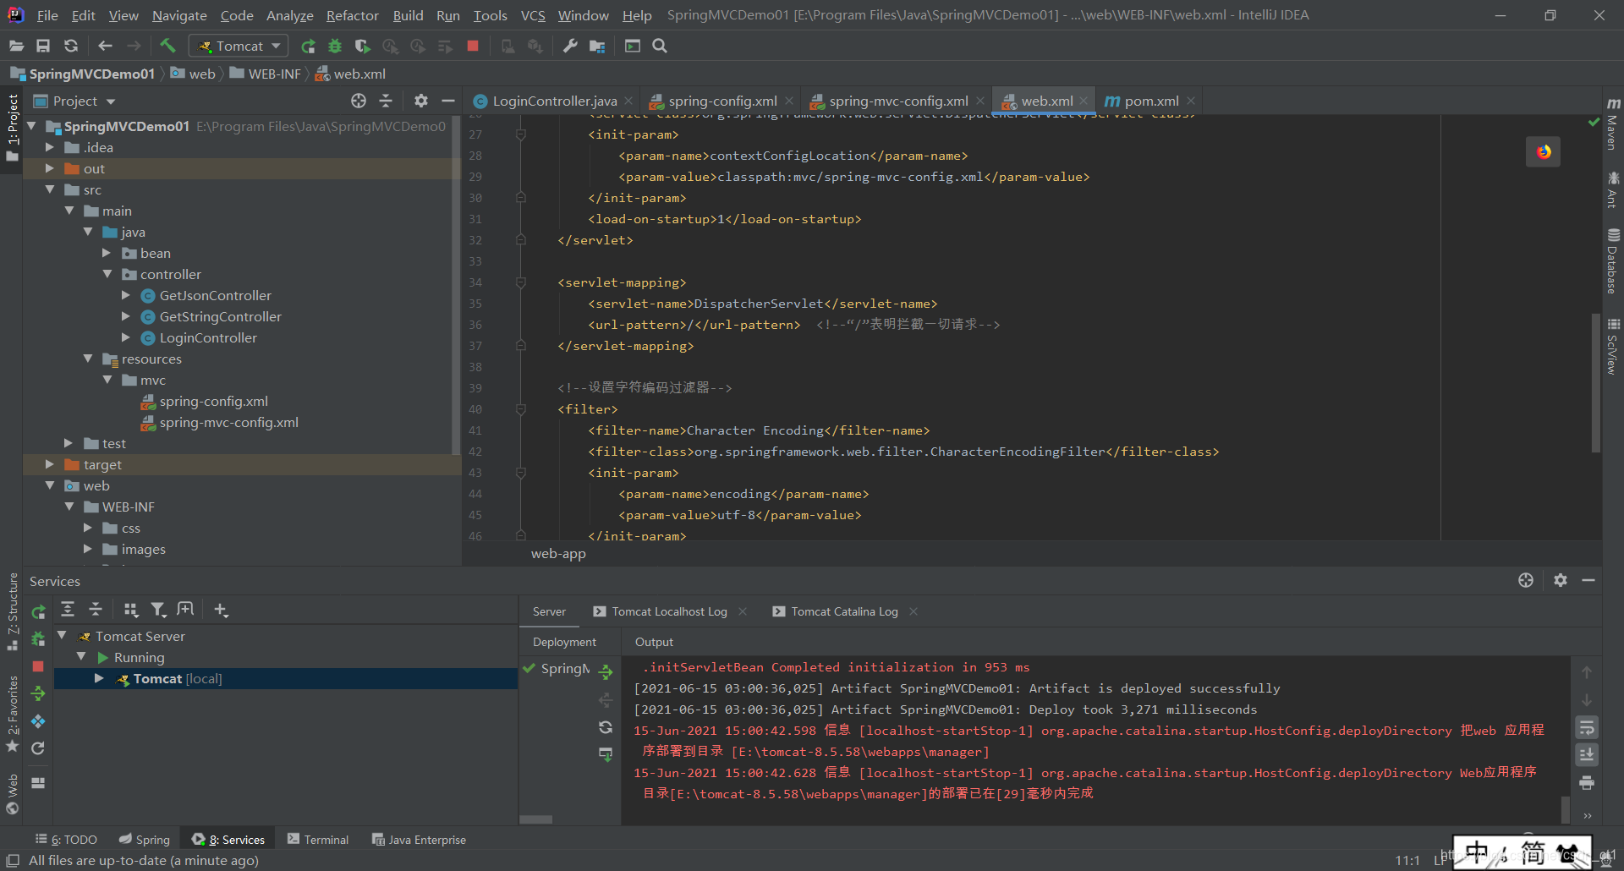Click the Update application icon in the Services sidebar
The width and height of the screenshot is (1624, 871).
pyautogui.click(x=37, y=748)
